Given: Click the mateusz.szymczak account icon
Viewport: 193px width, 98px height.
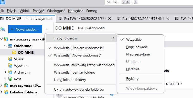Looking at the screenshot, I should 6,39.
